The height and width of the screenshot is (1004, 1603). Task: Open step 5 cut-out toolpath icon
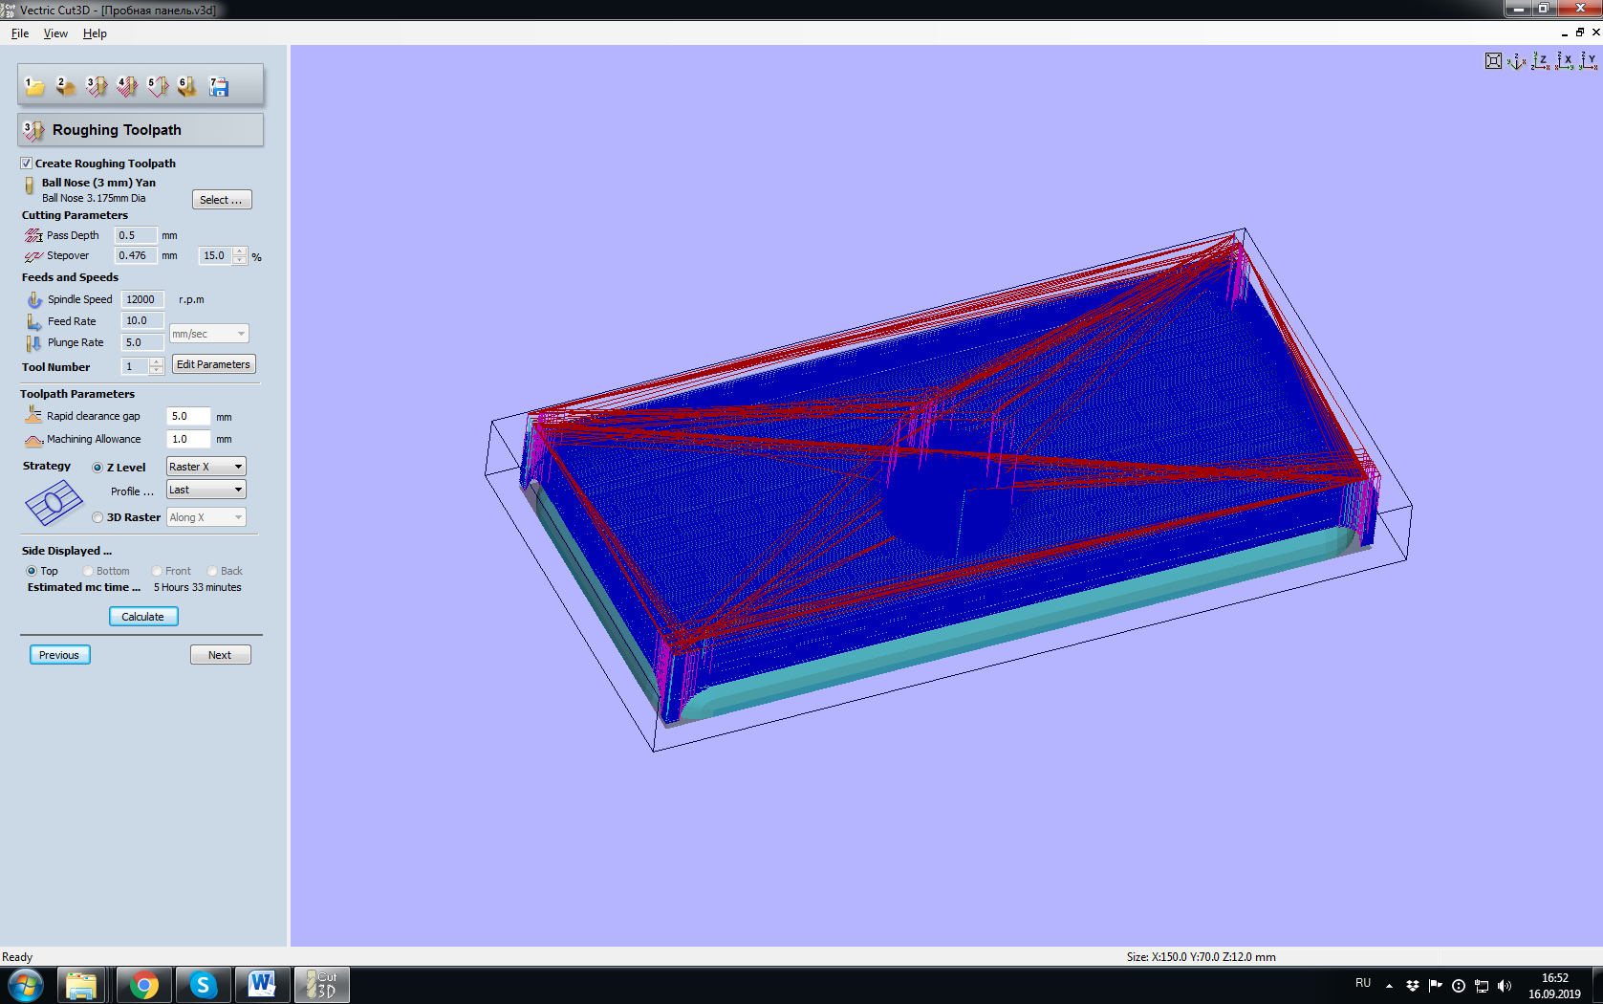point(158,87)
